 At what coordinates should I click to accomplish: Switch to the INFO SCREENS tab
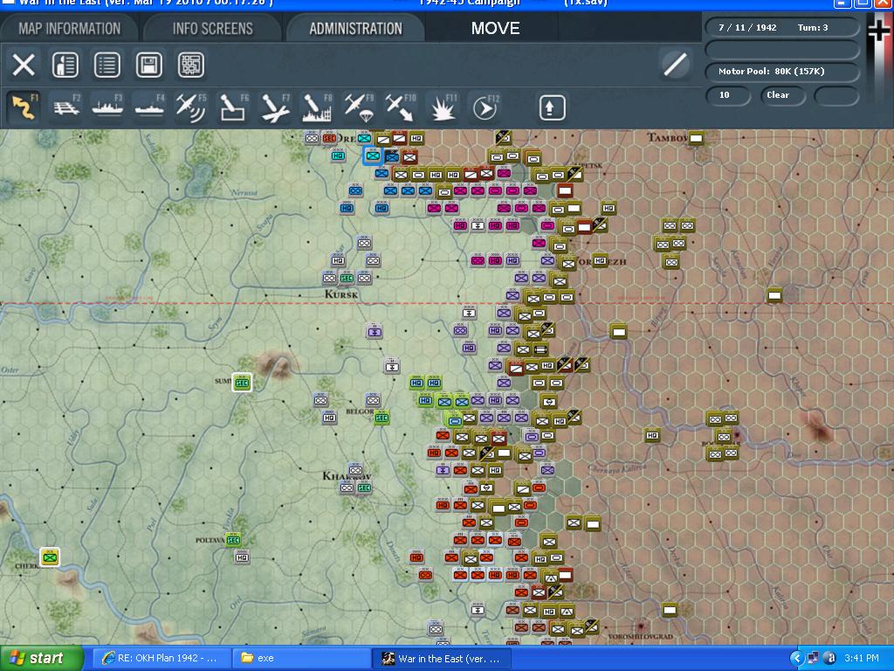pos(213,29)
